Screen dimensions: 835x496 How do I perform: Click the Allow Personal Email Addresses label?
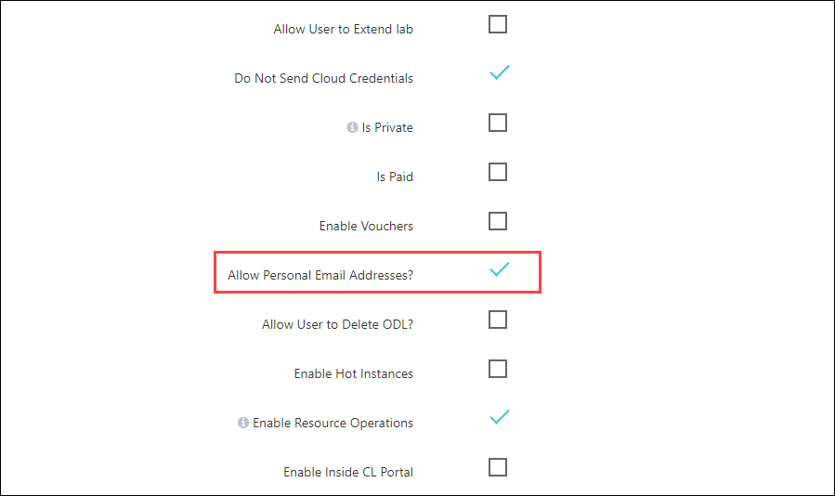[x=320, y=276]
